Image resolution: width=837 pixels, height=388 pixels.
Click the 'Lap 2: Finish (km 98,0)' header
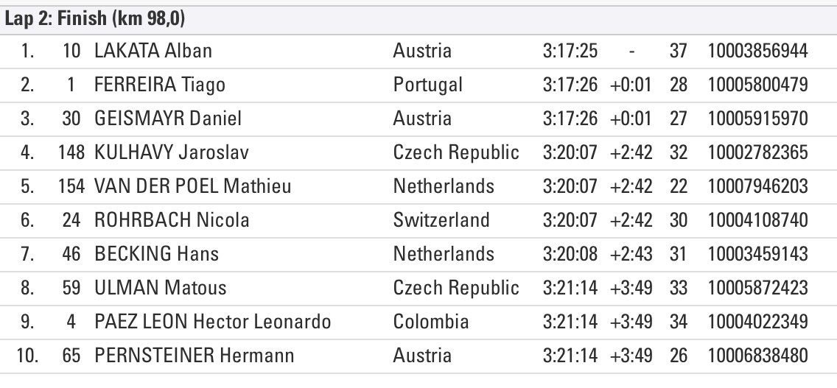pyautogui.click(x=94, y=18)
